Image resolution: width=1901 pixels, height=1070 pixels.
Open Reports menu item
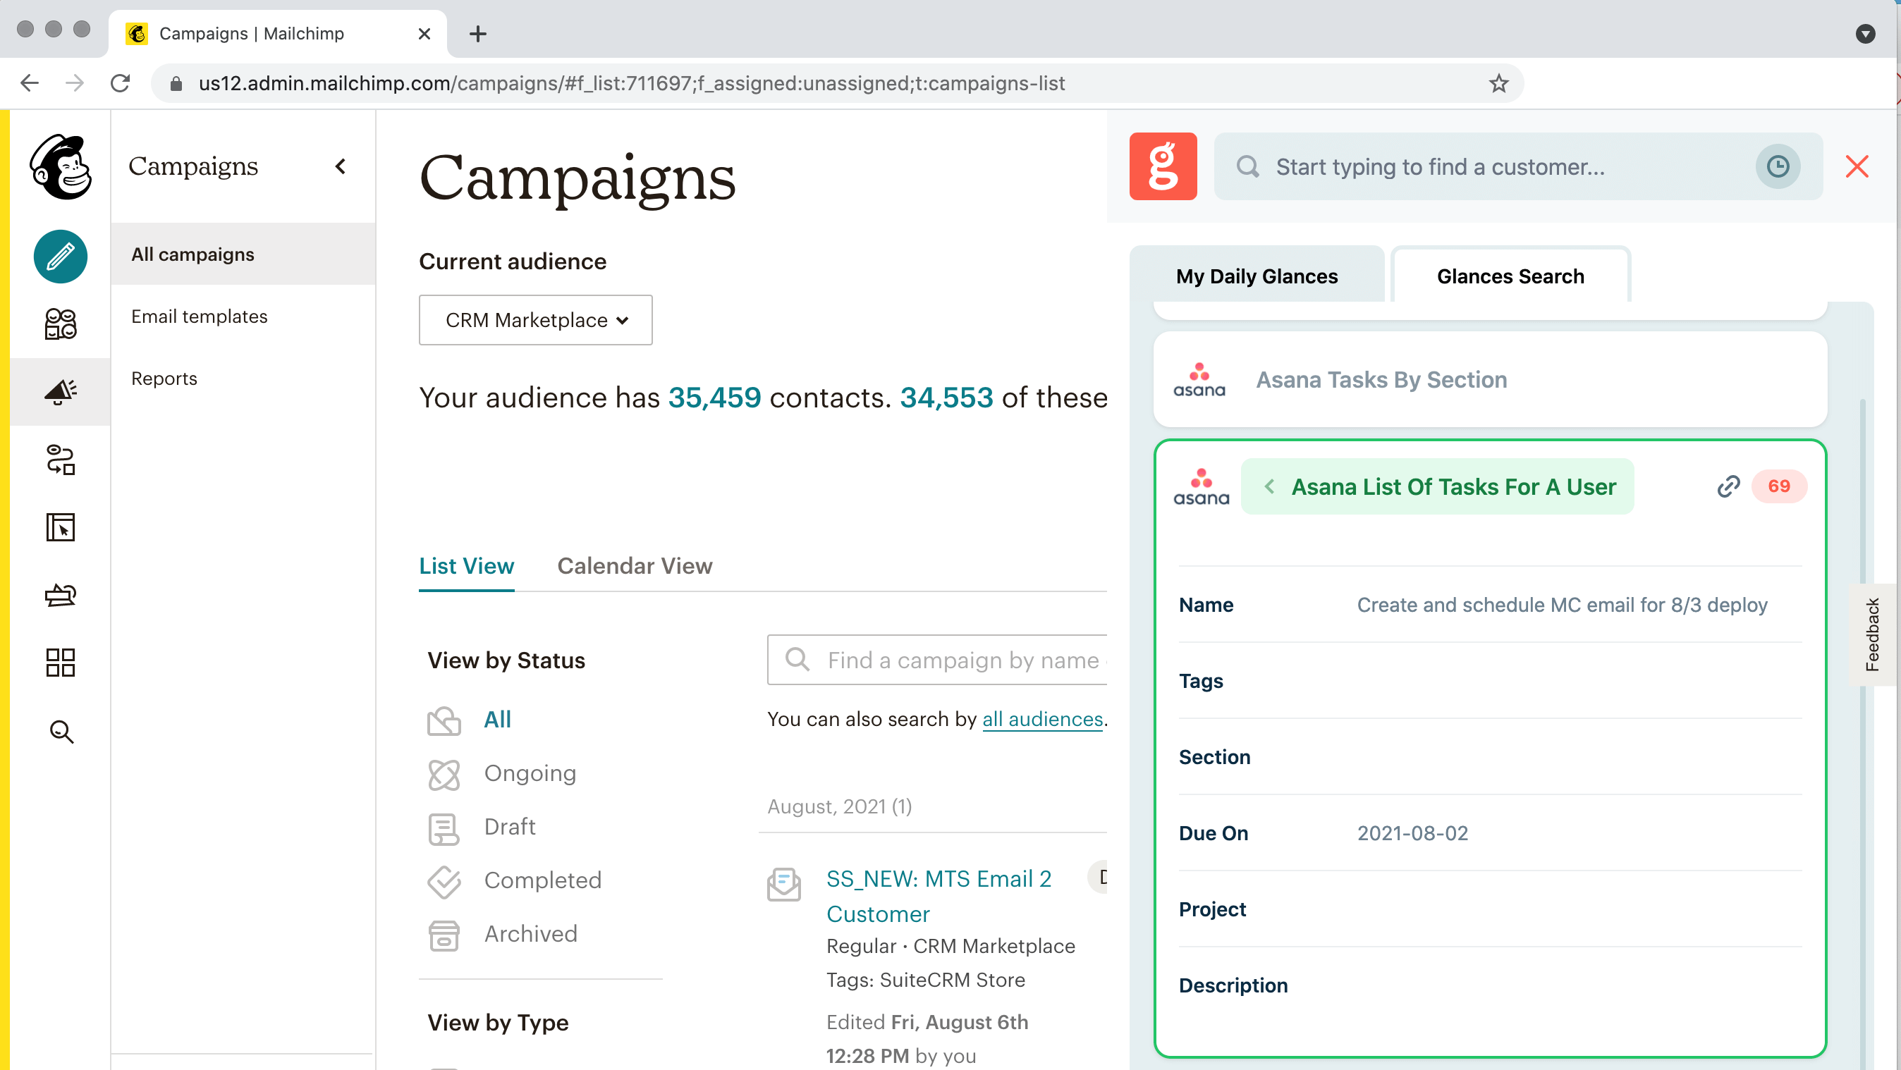coord(164,378)
